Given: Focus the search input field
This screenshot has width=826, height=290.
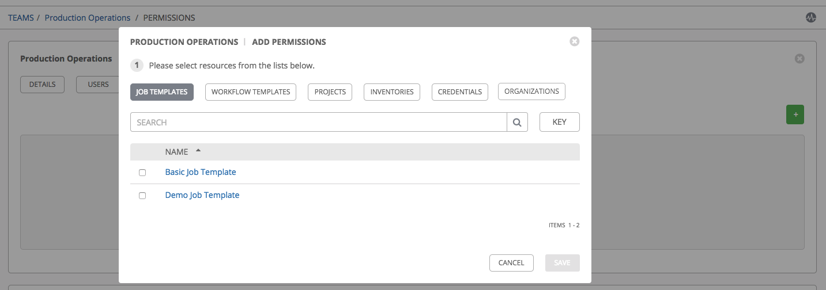Looking at the screenshot, I should (x=318, y=122).
